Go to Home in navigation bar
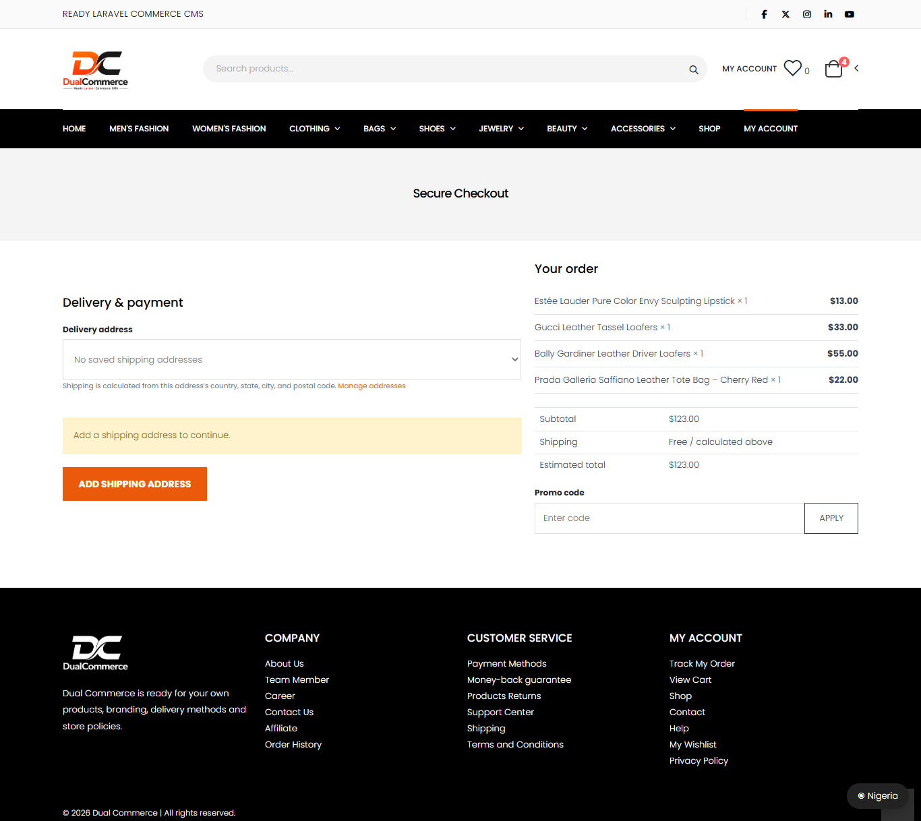Image resolution: width=921 pixels, height=821 pixels. coord(74,129)
